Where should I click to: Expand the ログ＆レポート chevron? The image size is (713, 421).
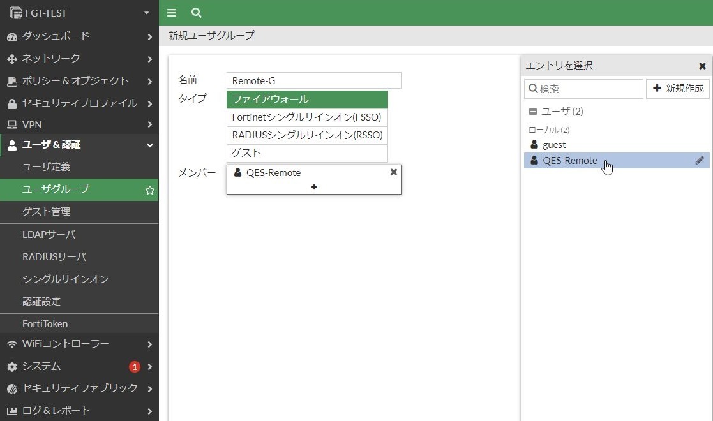tap(149, 411)
